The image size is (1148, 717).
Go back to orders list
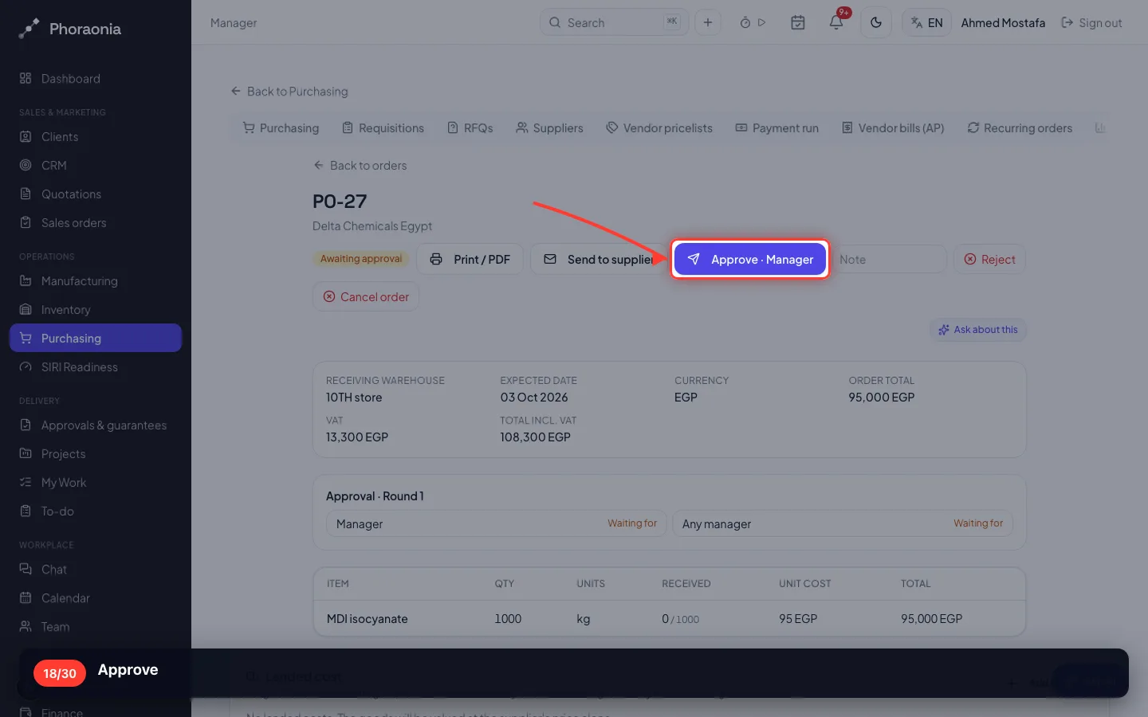[360, 166]
